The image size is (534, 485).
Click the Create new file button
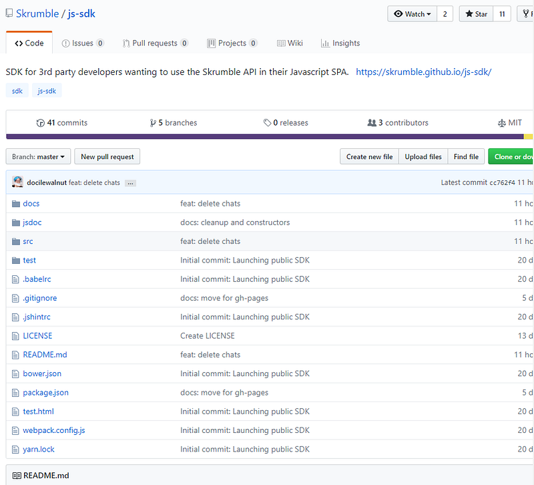(370, 156)
